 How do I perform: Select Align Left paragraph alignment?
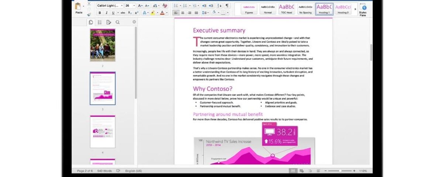(x=176, y=13)
